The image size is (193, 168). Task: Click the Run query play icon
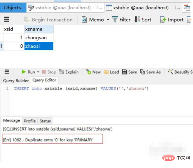coord(24,72)
